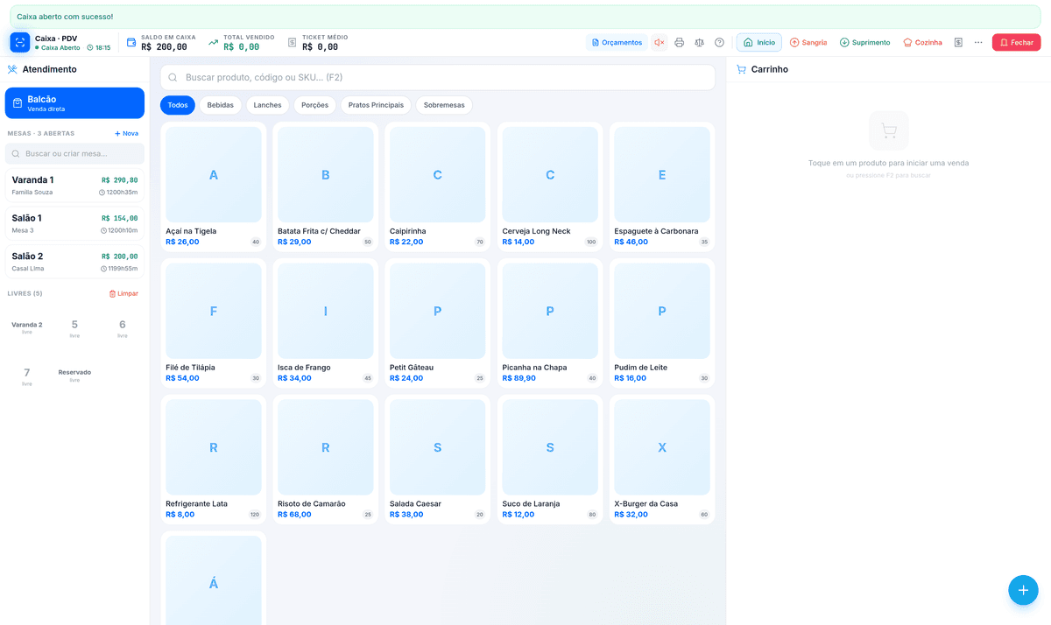1051x625 pixels.
Task: Open the help question mark icon
Action: tap(719, 42)
